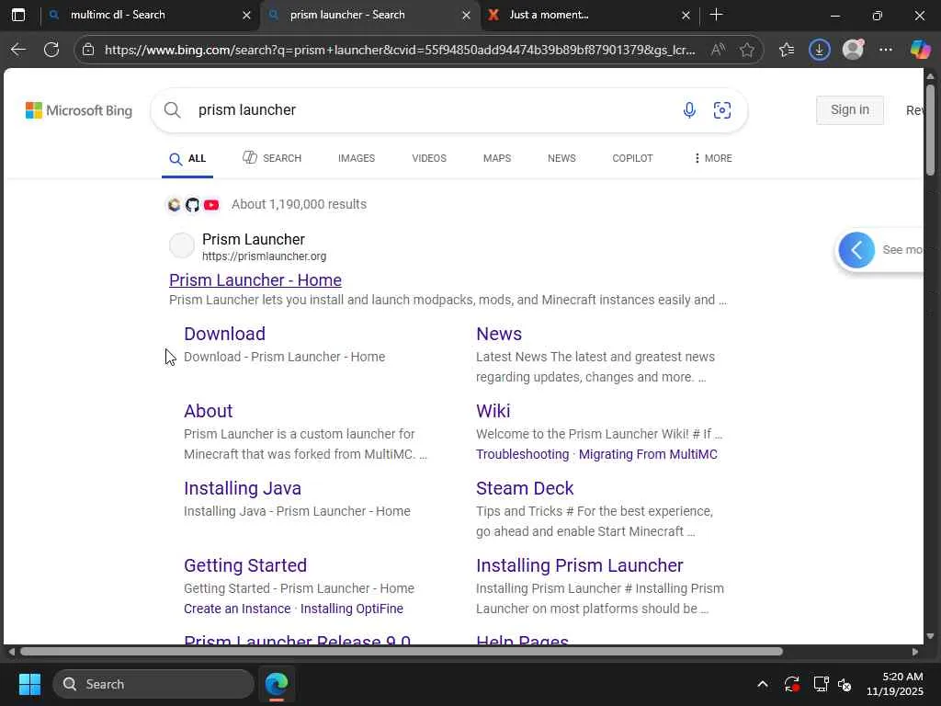
Task: Open the Windows Start menu
Action: click(x=29, y=684)
